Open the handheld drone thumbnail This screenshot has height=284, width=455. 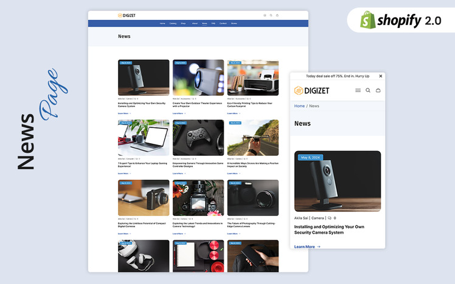point(253,138)
